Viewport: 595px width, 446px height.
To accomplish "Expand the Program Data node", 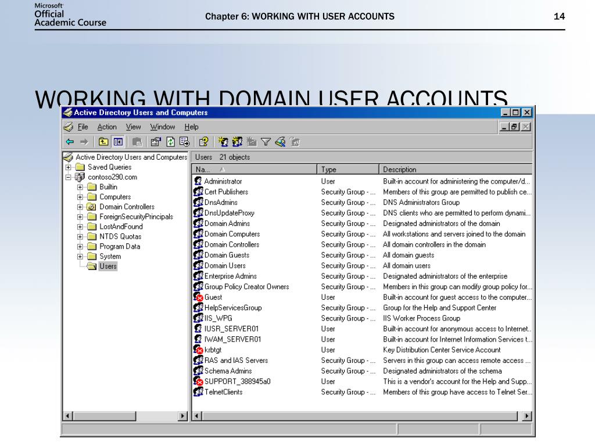I will (x=80, y=246).
